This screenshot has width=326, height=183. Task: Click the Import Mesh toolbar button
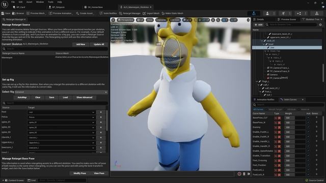[151, 13]
